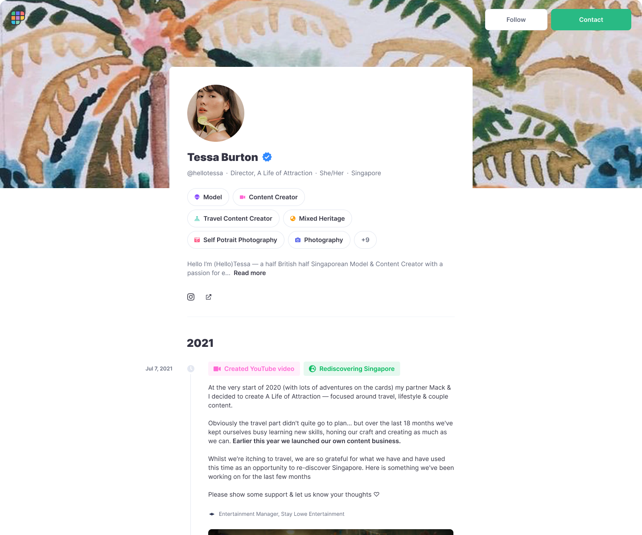The image size is (642, 535).
Task: Choose the Travel Content Creator tag
Action: 233,218
